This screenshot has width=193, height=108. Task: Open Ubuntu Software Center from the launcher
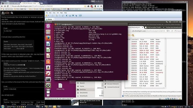[x=48, y=62]
